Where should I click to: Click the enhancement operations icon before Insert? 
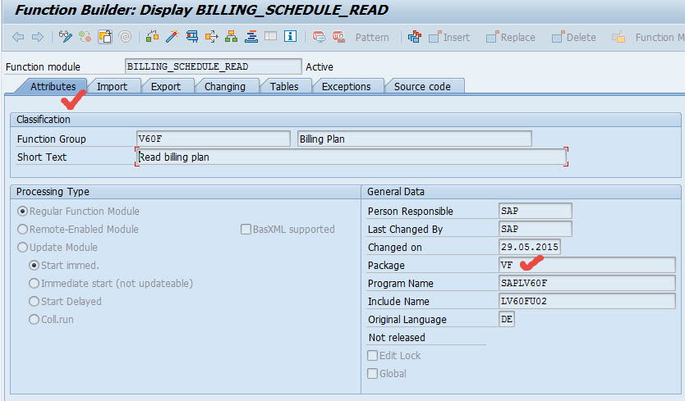pos(415,37)
